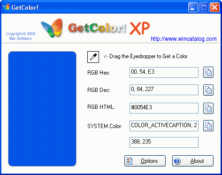Focus the RGB HTML text field
222x175 pixels.
click(x=164, y=108)
